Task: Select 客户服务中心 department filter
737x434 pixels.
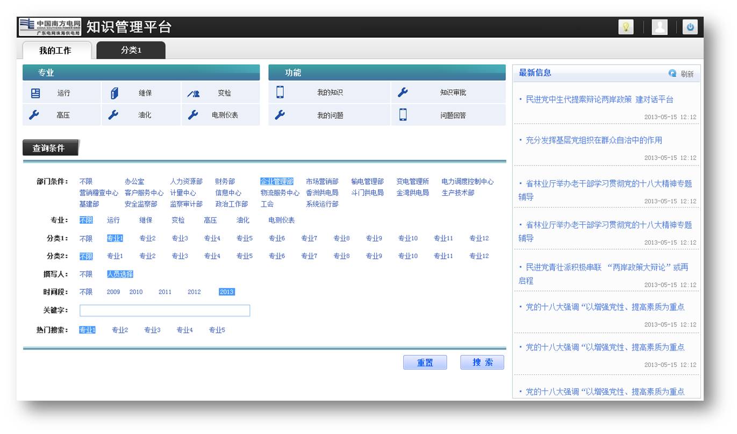Action: tap(144, 193)
